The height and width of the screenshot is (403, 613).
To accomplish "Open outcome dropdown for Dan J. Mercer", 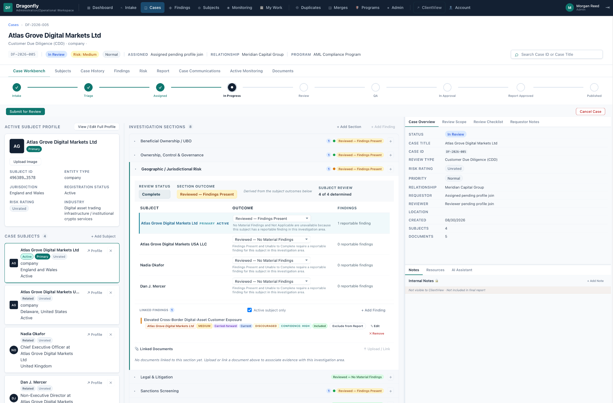I will [271, 281].
